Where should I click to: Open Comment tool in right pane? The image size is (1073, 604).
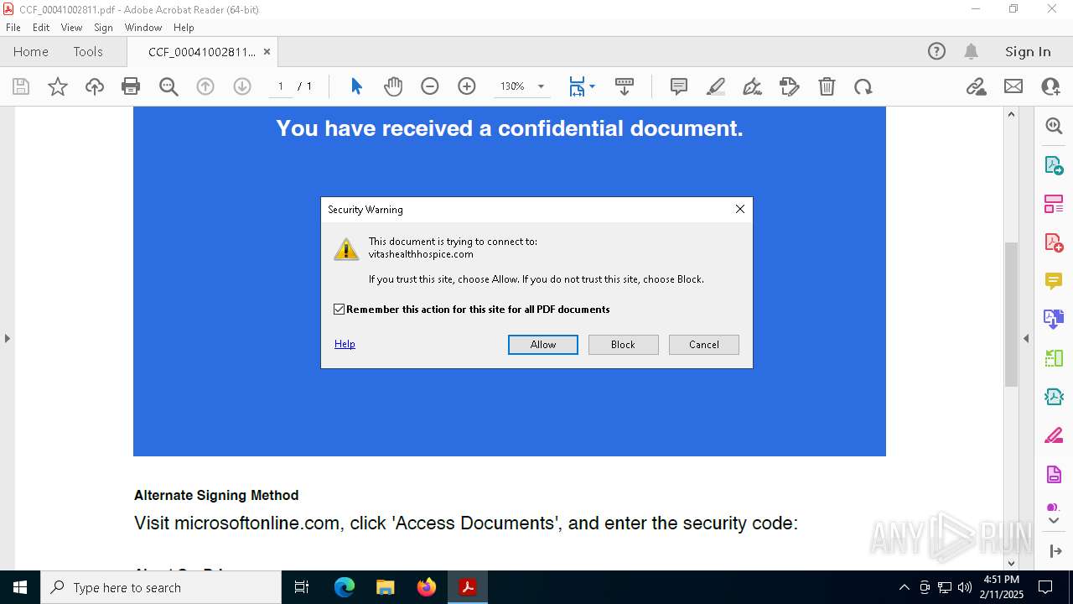pos(1054,281)
